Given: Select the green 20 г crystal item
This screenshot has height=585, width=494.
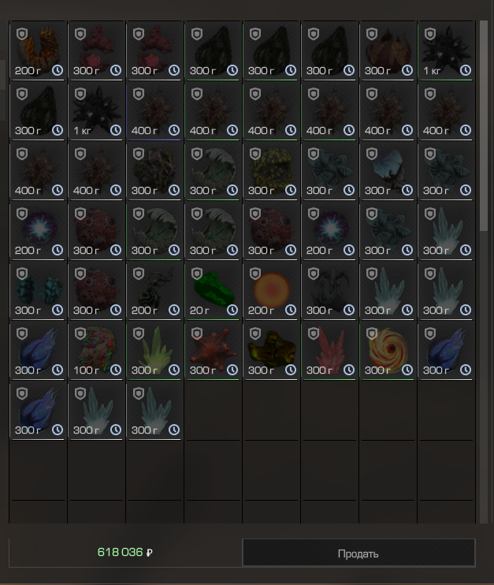Looking at the screenshot, I should 213,291.
